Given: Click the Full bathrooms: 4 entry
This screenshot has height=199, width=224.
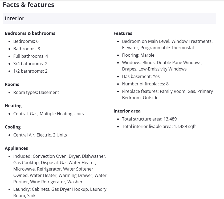Looking at the screenshot, I should click(31, 56).
